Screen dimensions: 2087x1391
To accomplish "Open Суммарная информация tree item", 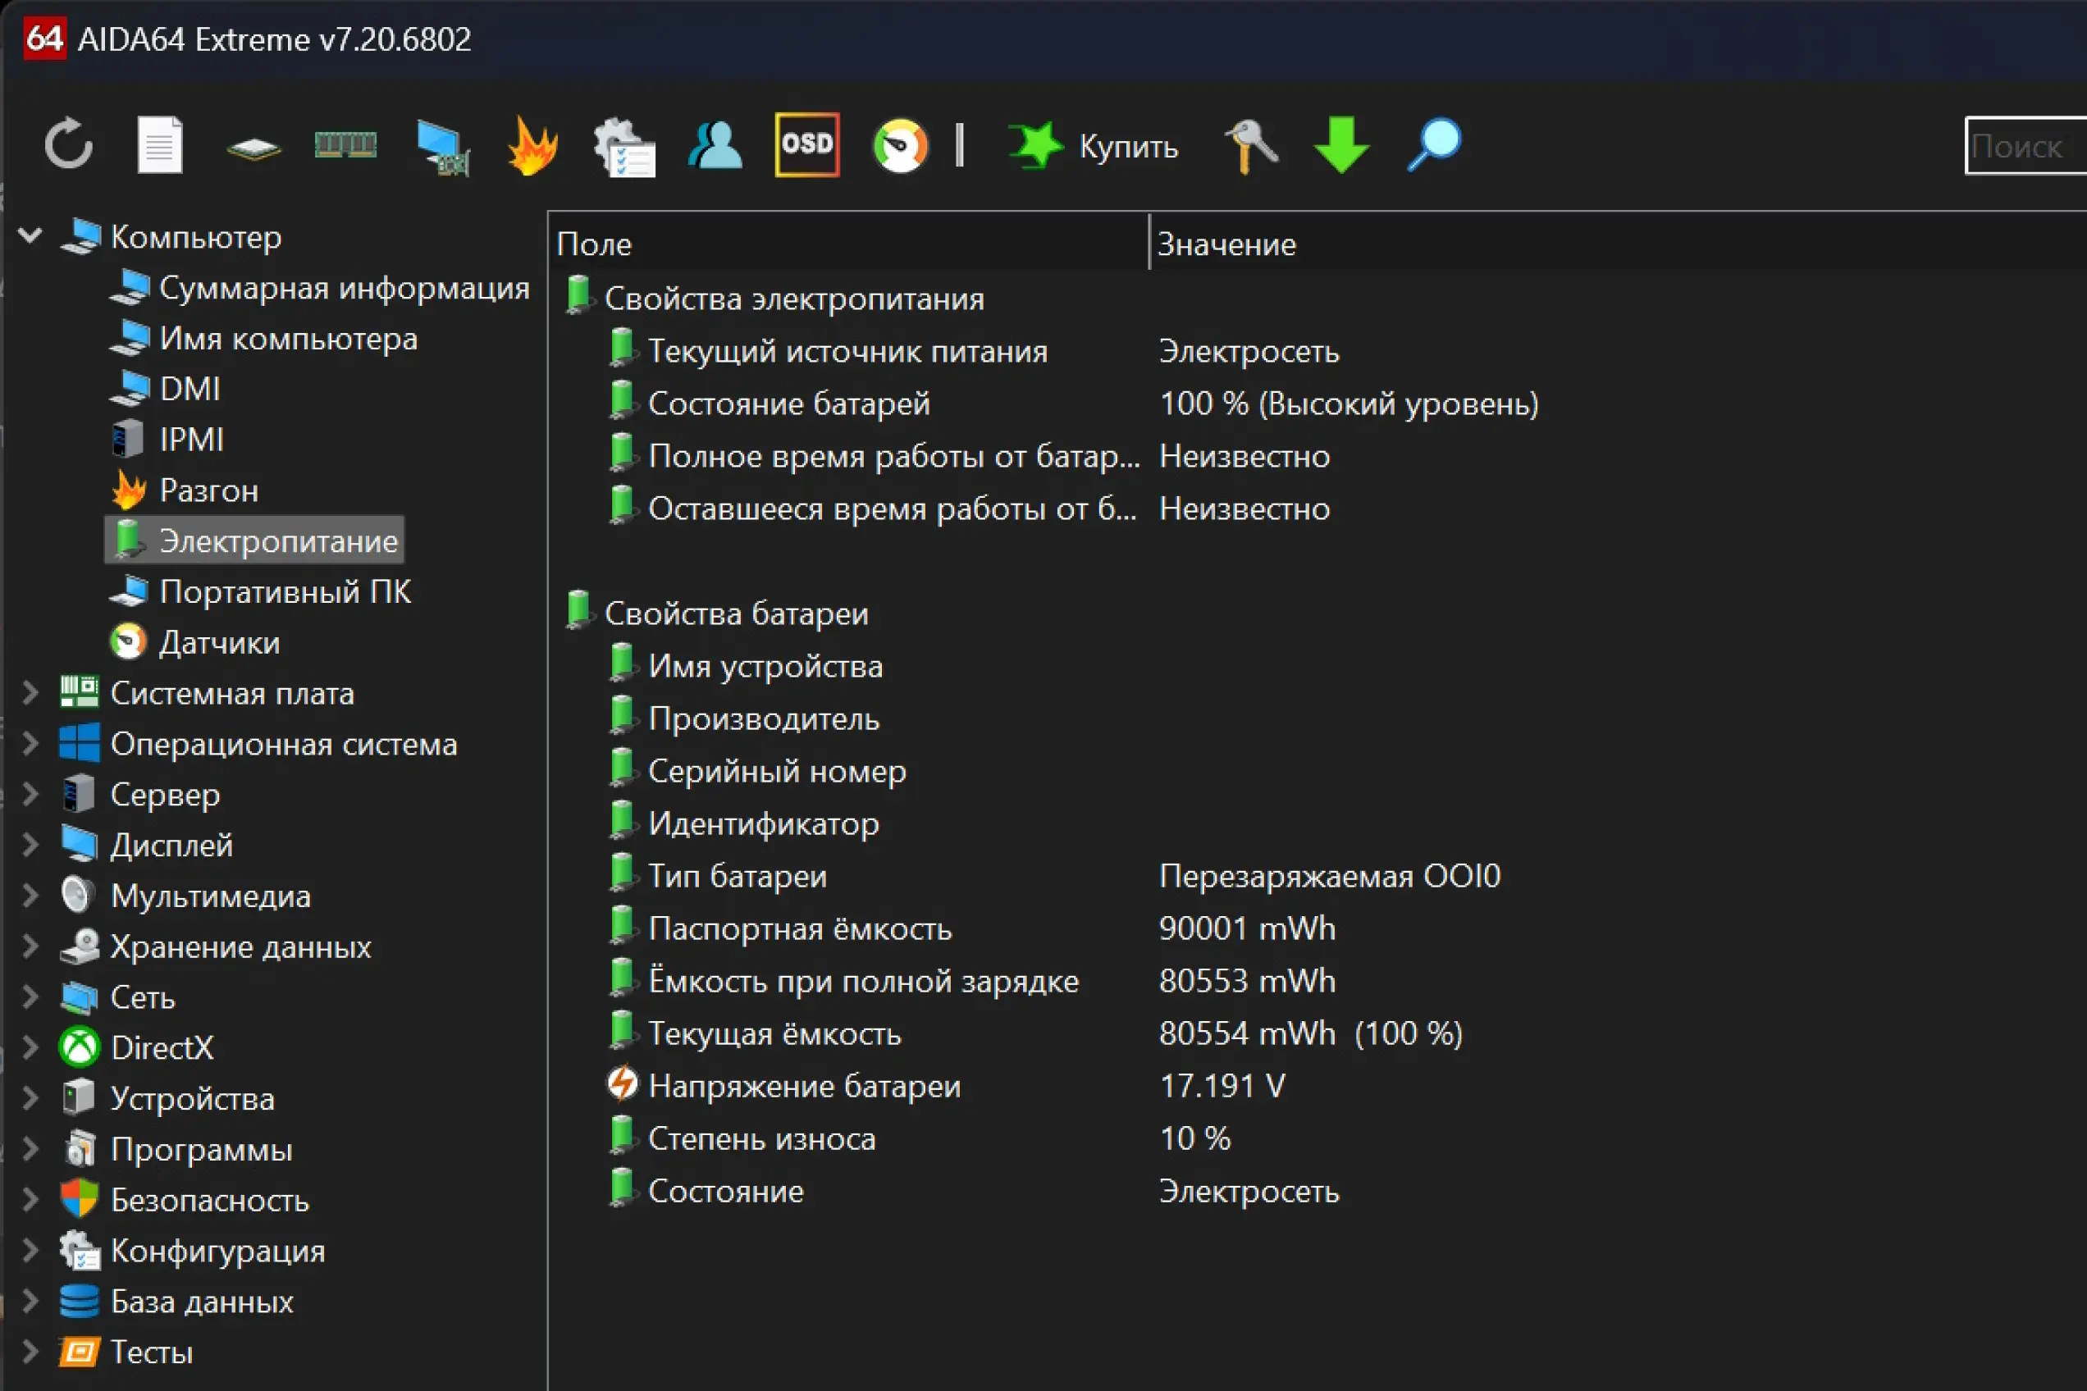I will pyautogui.click(x=344, y=287).
